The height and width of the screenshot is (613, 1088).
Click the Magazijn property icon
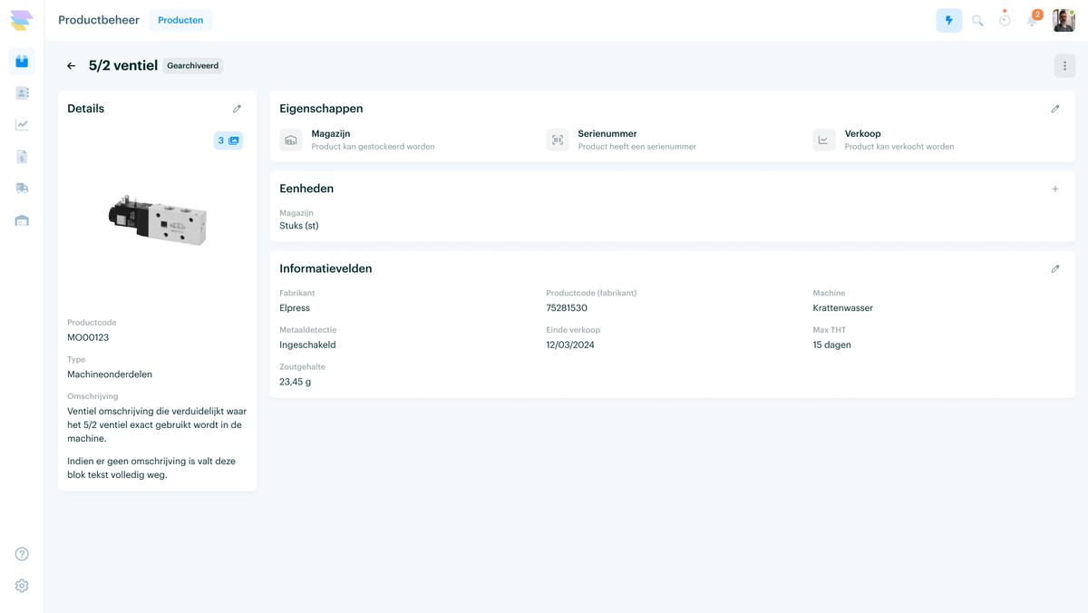tap(291, 140)
